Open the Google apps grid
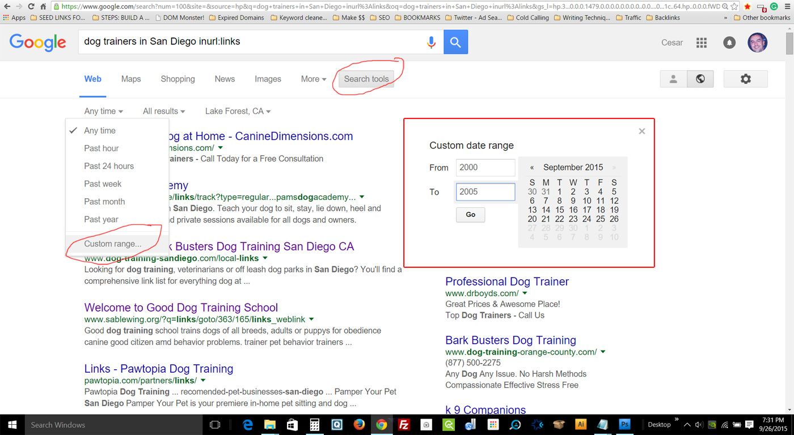 [702, 42]
